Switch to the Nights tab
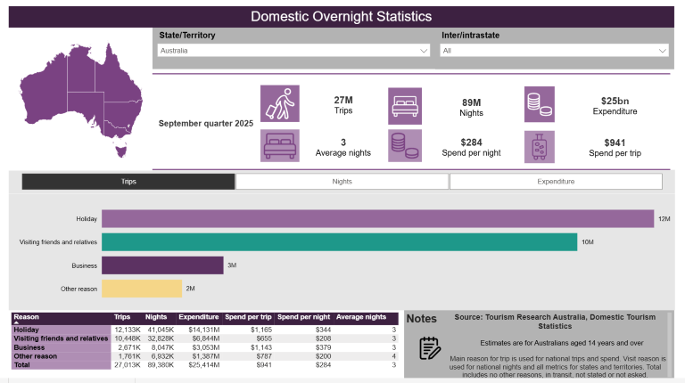685x383 pixels. [342, 182]
